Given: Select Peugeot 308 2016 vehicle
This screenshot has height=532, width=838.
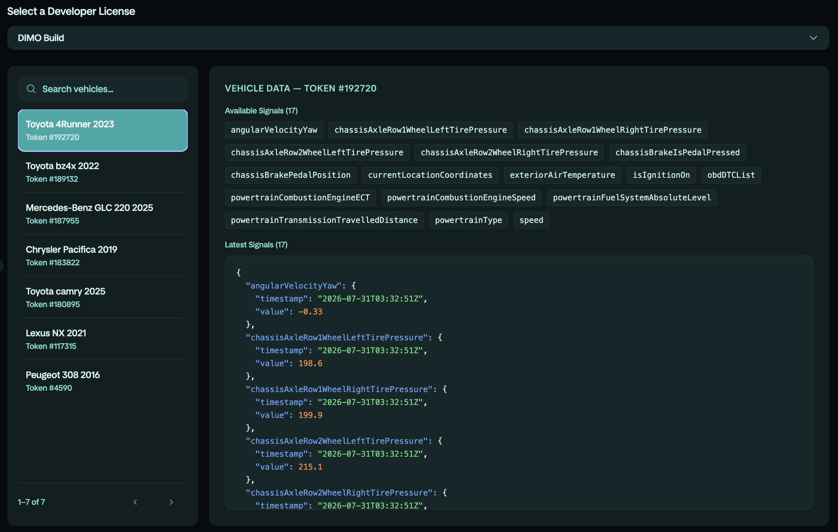Looking at the screenshot, I should click(103, 381).
